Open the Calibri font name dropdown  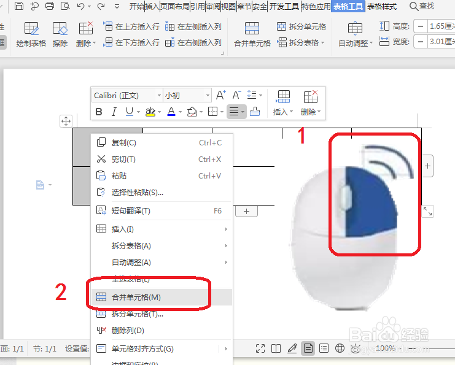click(x=159, y=95)
